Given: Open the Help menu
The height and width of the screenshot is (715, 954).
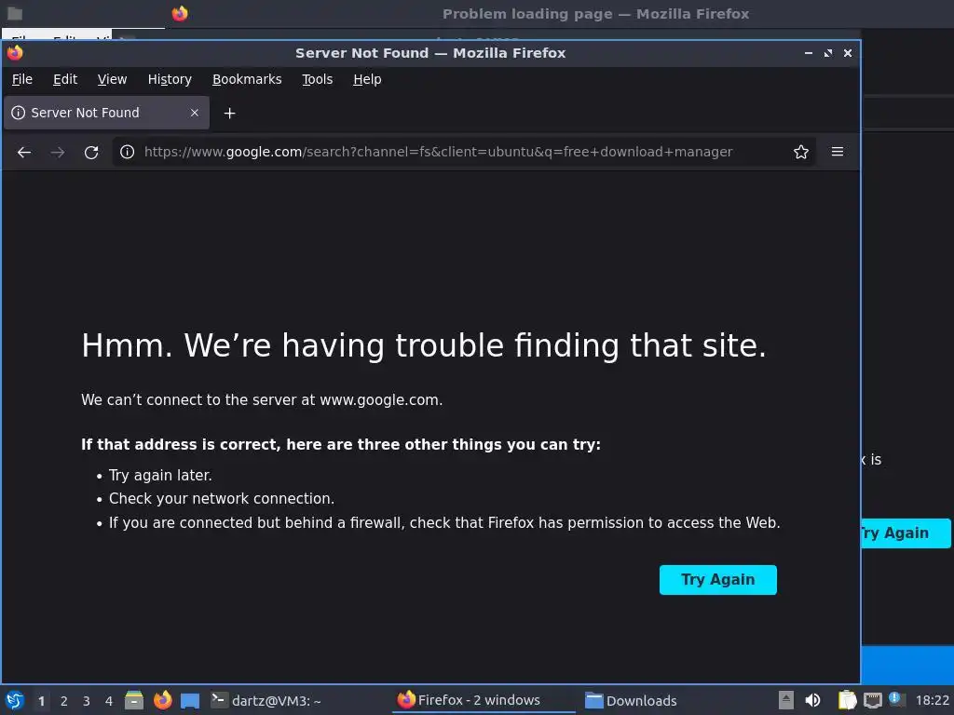Looking at the screenshot, I should click(x=367, y=79).
